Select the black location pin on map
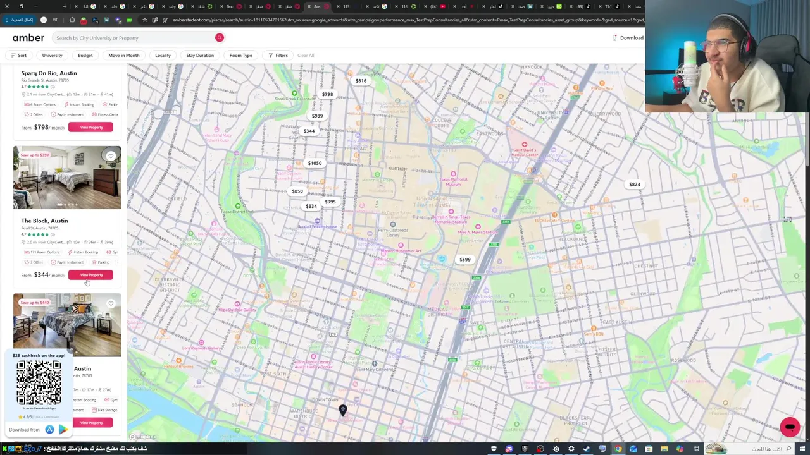The width and height of the screenshot is (810, 455). [x=342, y=411]
